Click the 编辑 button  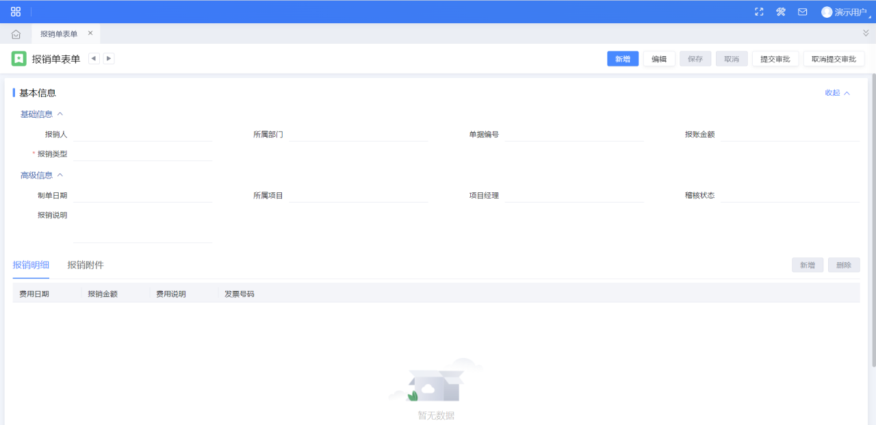point(659,59)
